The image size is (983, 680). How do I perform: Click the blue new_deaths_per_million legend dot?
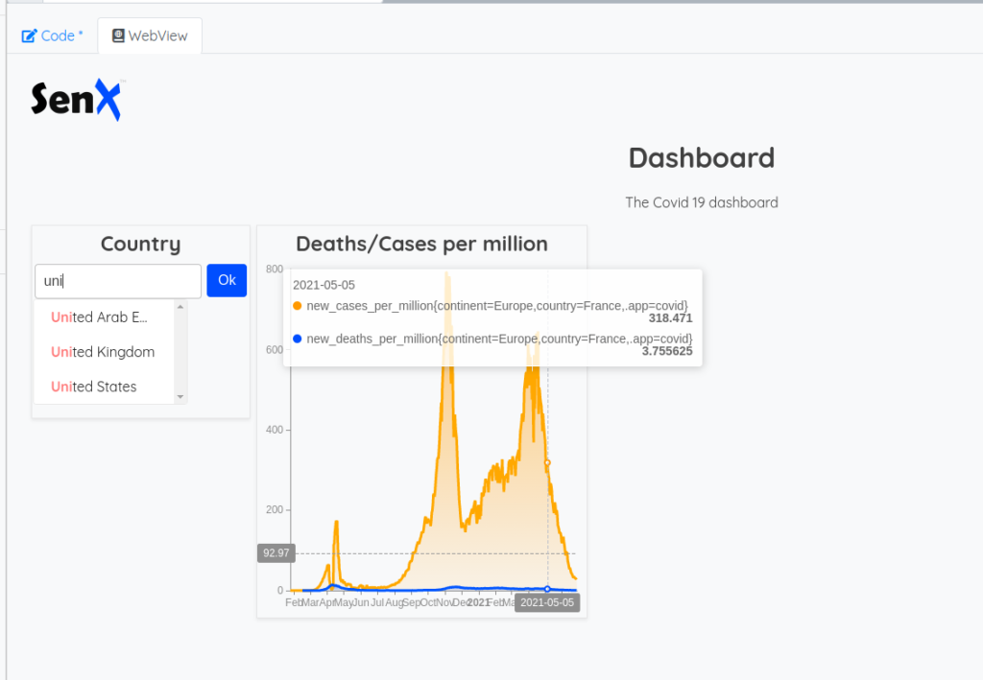[298, 339]
